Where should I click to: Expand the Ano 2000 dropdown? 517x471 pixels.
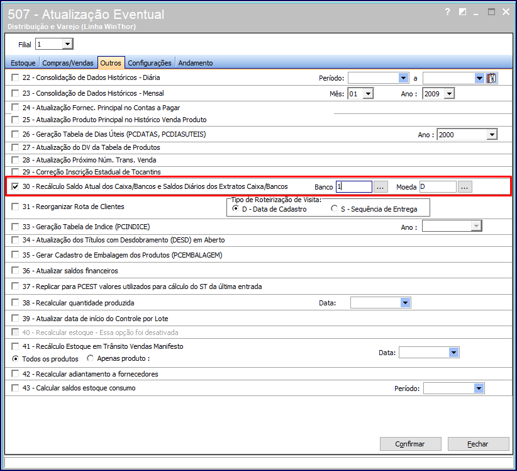(x=492, y=135)
